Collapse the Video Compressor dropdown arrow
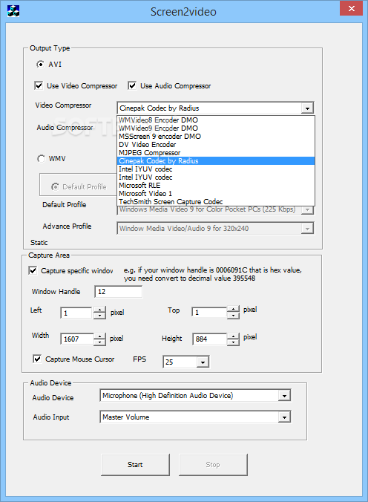368x502 pixels. coord(307,108)
